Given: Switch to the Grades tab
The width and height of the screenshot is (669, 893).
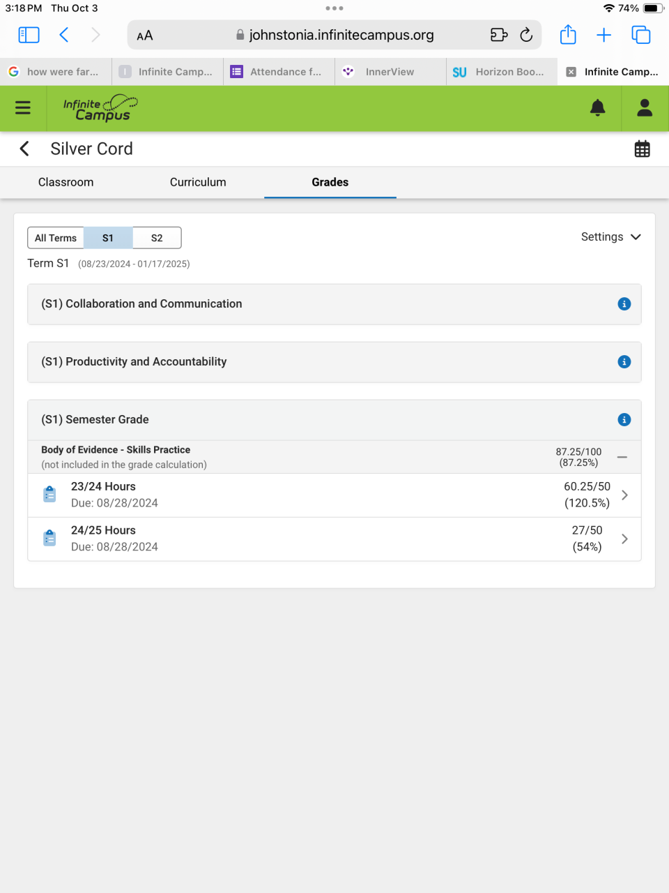Looking at the screenshot, I should tap(330, 182).
